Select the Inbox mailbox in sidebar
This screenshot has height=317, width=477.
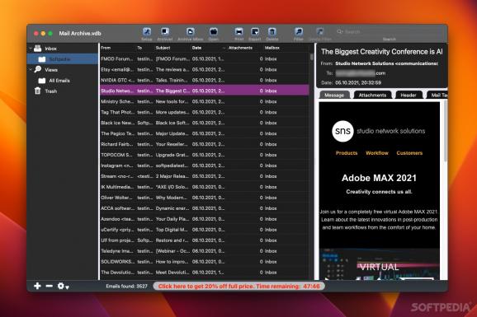click(x=50, y=49)
